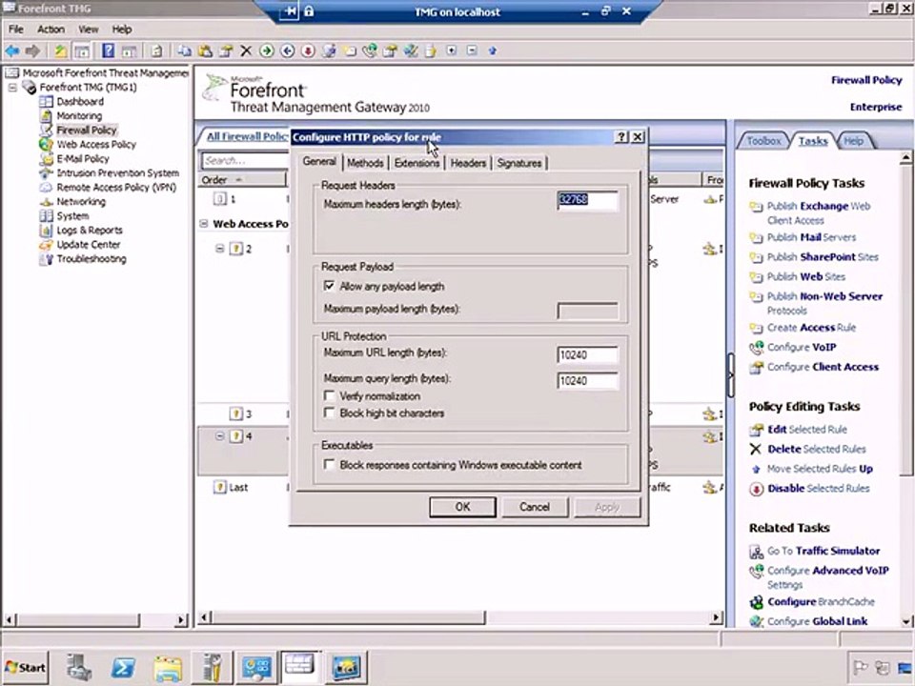Open the Help tab in right pane

tap(853, 141)
